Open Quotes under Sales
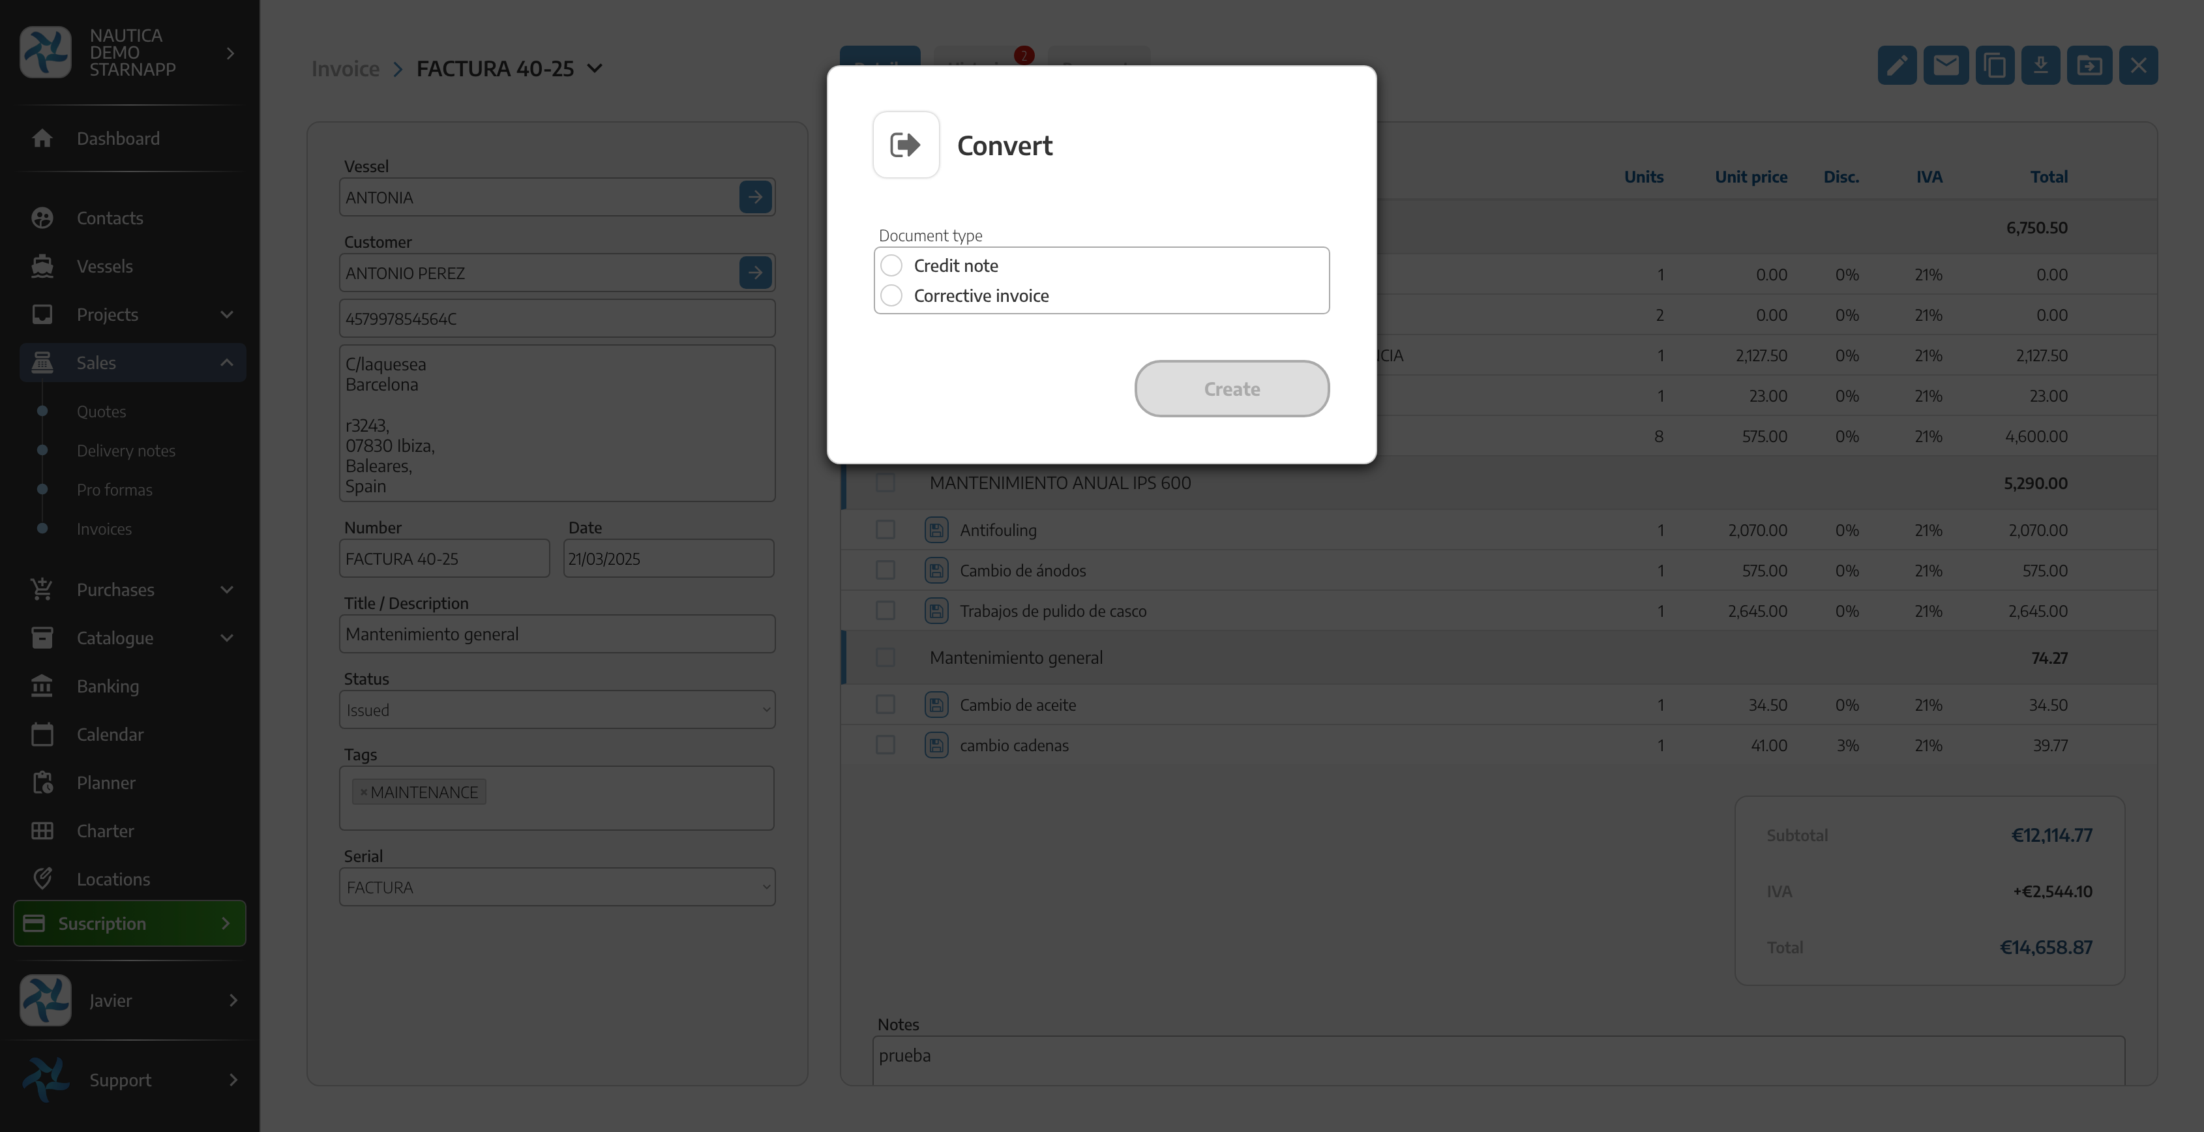 (101, 411)
